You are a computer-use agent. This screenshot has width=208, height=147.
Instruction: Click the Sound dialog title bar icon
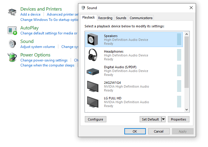pyautogui.click(x=83, y=8)
